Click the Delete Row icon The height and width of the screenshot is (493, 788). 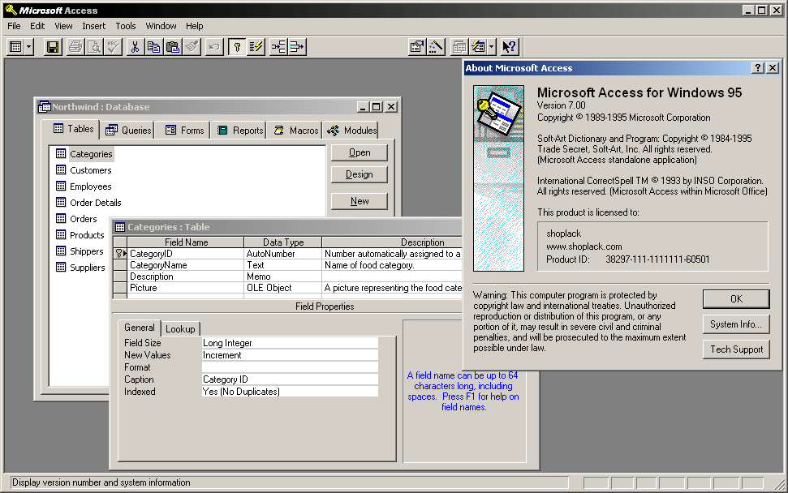coord(298,47)
